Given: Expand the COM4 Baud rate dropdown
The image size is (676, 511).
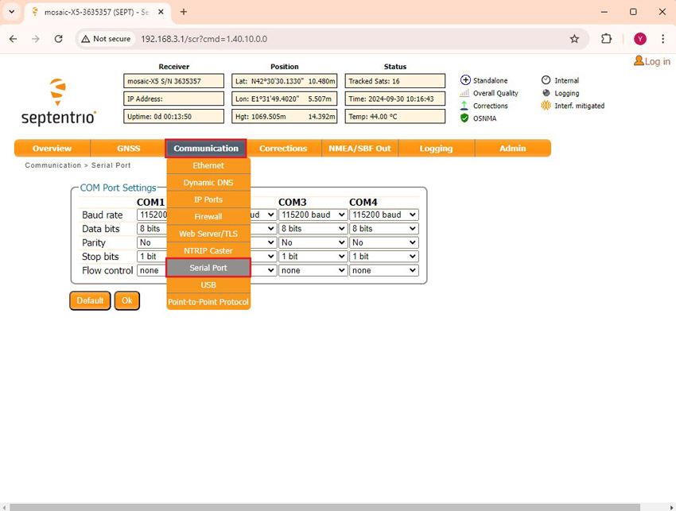Looking at the screenshot, I should tap(384, 215).
